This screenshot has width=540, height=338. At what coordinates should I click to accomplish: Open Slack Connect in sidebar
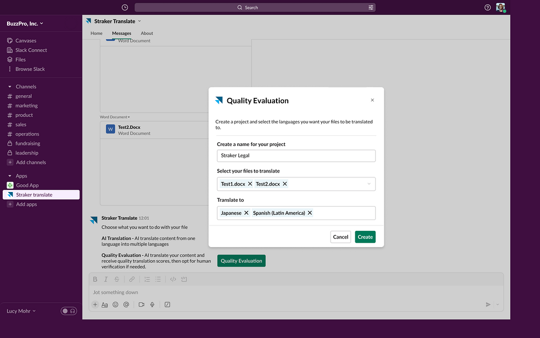[27, 50]
